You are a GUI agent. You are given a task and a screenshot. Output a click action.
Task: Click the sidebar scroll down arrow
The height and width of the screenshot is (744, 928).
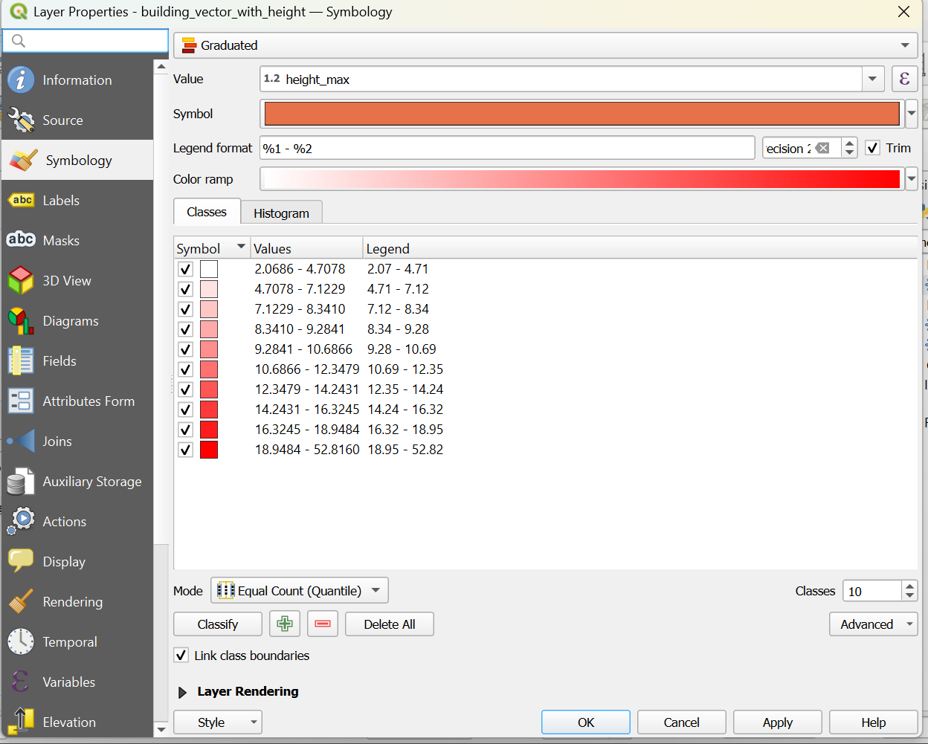(161, 729)
